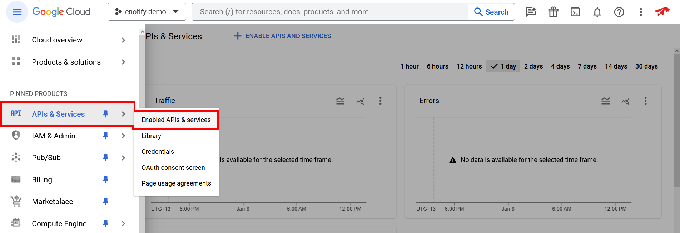Image resolution: width=680 pixels, height=233 pixels.
Task: Open the Gemini chat assistant icon
Action: pos(531,12)
